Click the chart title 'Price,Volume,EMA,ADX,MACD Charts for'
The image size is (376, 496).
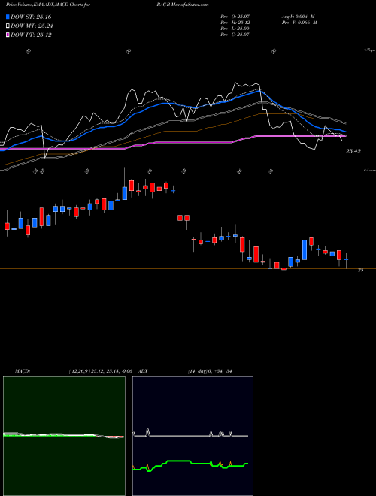(48, 5)
